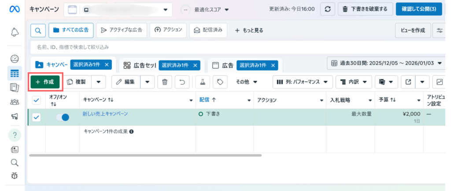Viewport: 451px width, 191px height.
Task: Open the filter sliders settings icon
Action: point(440,30)
